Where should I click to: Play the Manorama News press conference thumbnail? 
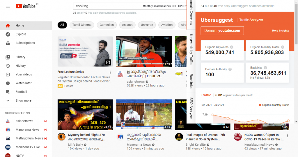coord(144,115)
